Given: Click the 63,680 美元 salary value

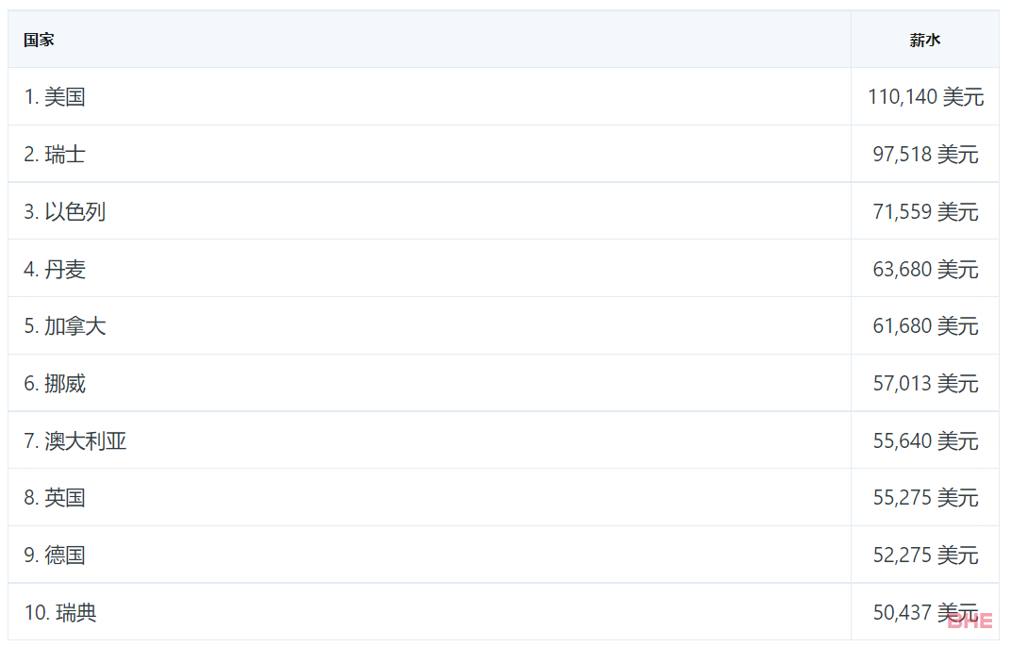Looking at the screenshot, I should [x=925, y=270].
